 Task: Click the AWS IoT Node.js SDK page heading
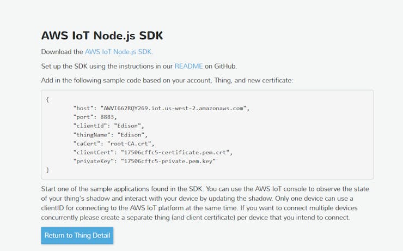[102, 35]
